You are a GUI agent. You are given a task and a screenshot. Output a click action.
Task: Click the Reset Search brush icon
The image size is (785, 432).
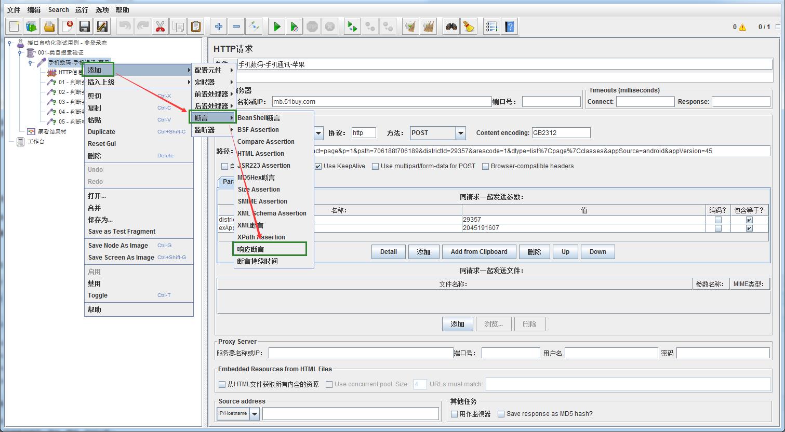pyautogui.click(x=469, y=26)
